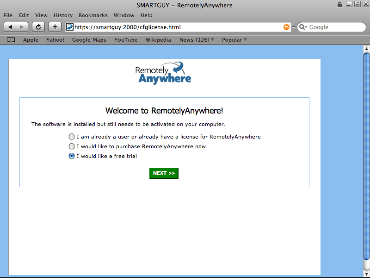
Task: Open the bookmarks book icon
Action: [11, 40]
